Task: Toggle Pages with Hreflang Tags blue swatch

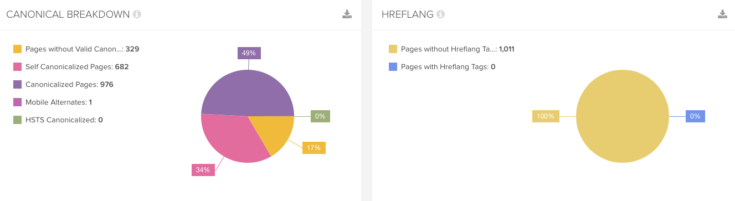Action: tap(393, 66)
